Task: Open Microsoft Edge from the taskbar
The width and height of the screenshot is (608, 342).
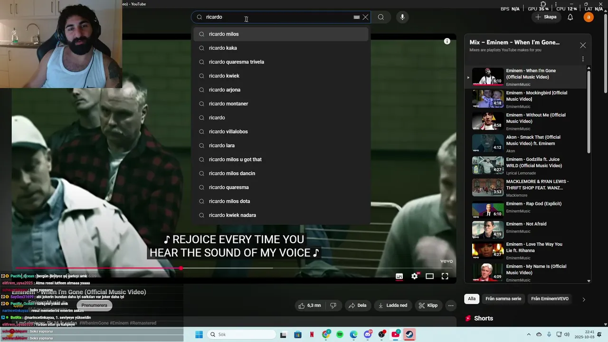Action: 354,334
